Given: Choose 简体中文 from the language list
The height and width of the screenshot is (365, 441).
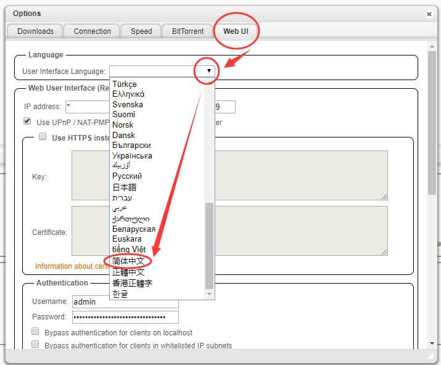Looking at the screenshot, I should point(128,261).
